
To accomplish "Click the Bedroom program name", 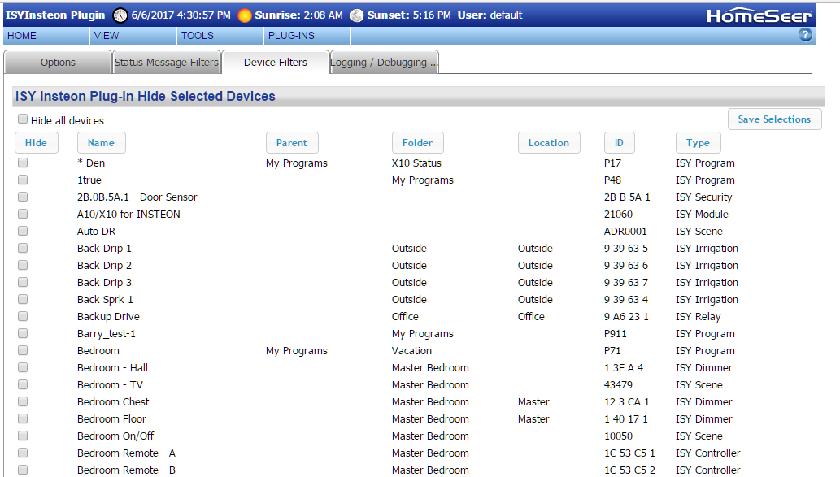I will click(98, 351).
